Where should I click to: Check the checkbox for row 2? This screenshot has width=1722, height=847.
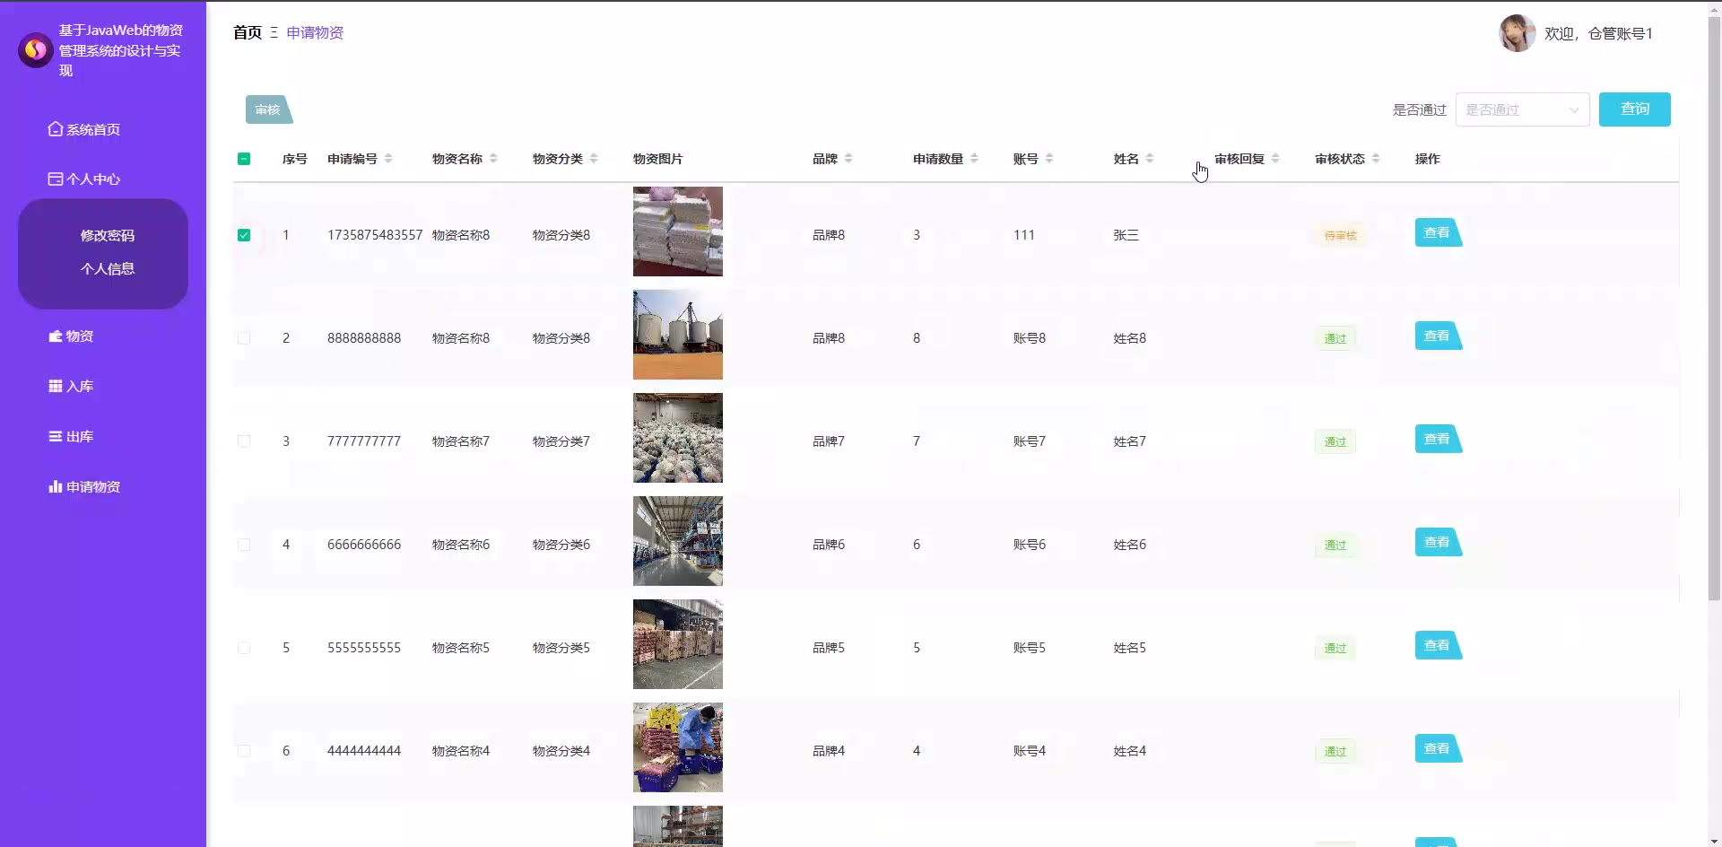244,338
